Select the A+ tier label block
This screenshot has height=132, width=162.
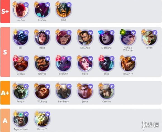[x=5, y=93]
